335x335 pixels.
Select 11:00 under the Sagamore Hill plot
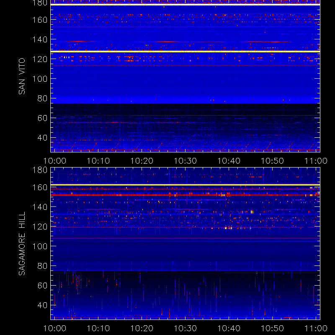pos(316,328)
